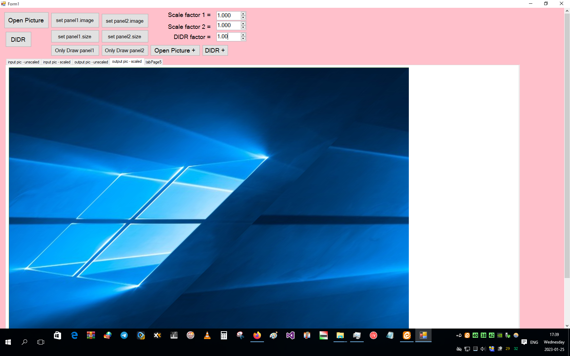Click the tray icon showing 40

(475, 335)
